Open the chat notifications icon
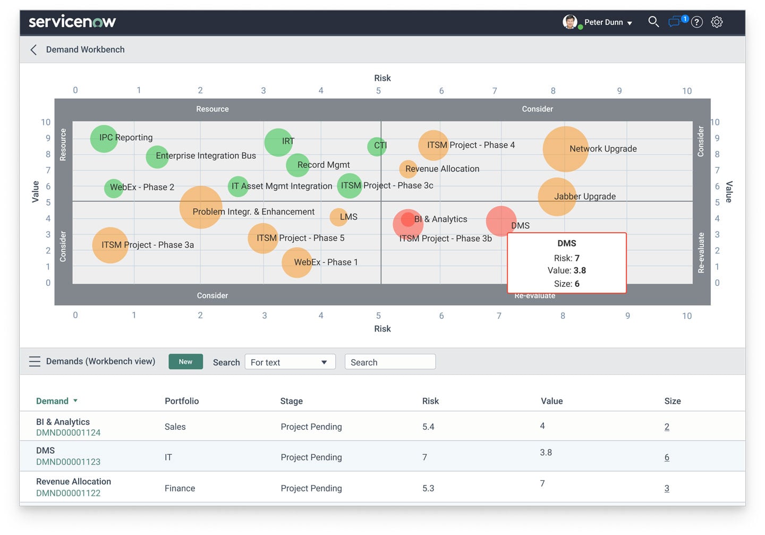The height and width of the screenshot is (535, 765). [x=675, y=22]
